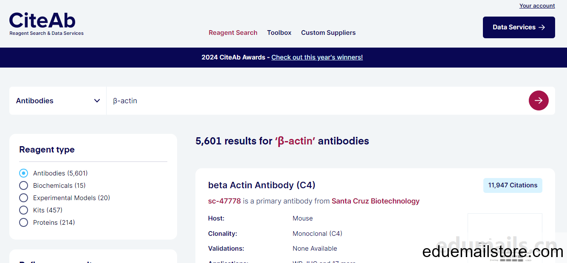Click the Validations value None Available

[315, 249]
